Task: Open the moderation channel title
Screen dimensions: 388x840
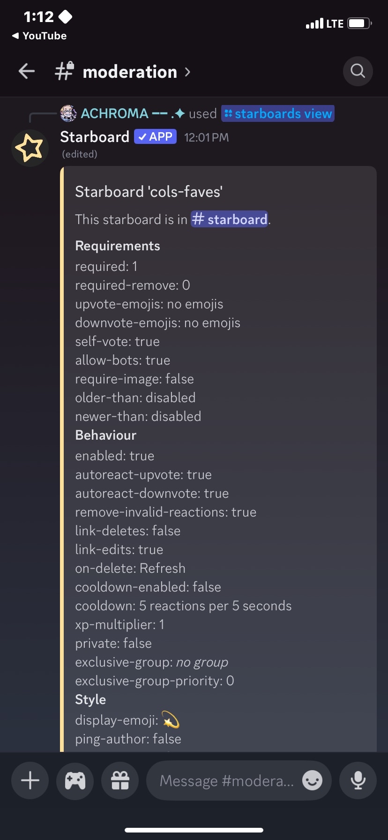Action: pos(130,72)
